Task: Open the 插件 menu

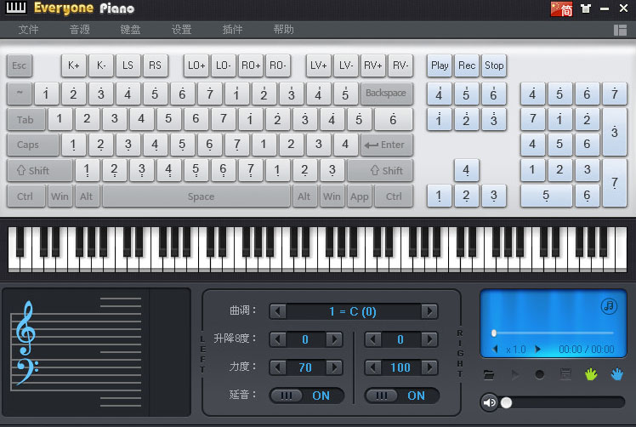Action: pyautogui.click(x=232, y=30)
